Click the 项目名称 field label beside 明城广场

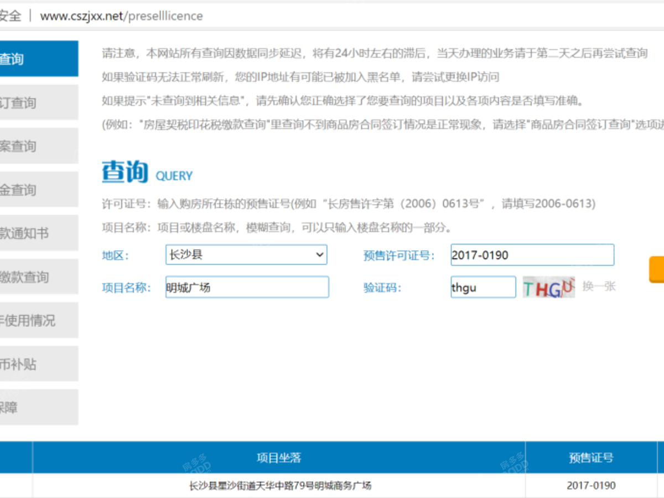tap(126, 288)
